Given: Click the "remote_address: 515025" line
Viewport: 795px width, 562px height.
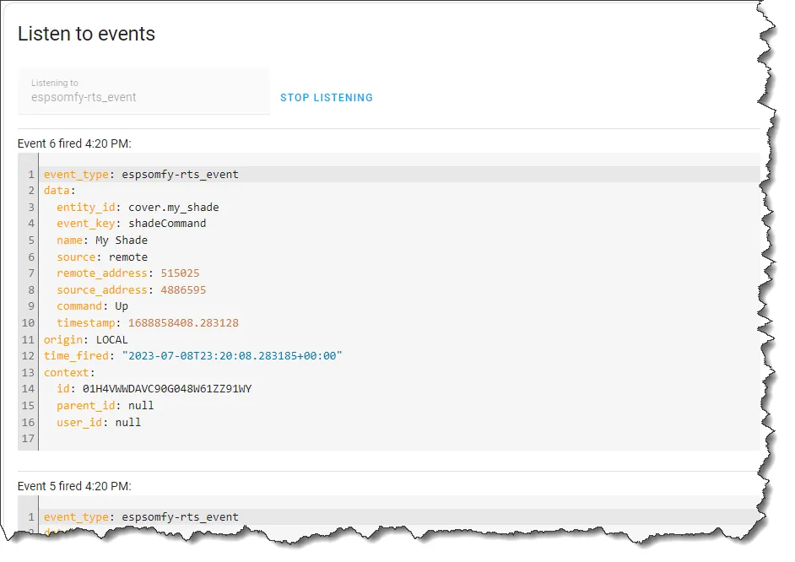Looking at the screenshot, I should 128,273.
